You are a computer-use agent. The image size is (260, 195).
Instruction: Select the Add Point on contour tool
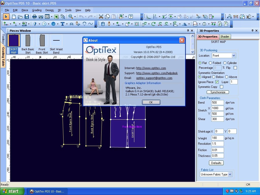(6, 24)
